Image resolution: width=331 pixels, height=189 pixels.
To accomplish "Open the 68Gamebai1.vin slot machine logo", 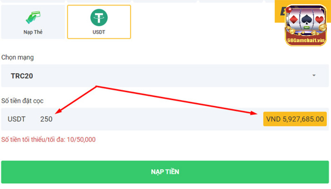I will point(306,25).
